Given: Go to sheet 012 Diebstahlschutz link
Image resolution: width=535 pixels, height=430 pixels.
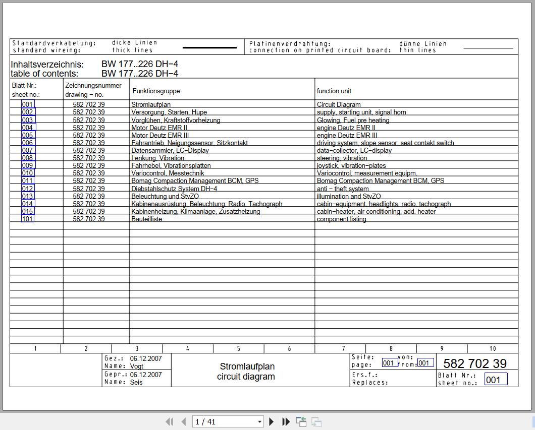Looking at the screenshot, I should [x=28, y=189].
